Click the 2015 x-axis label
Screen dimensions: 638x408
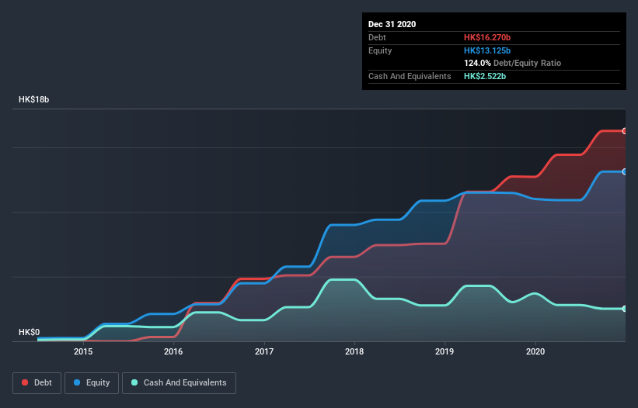83,351
